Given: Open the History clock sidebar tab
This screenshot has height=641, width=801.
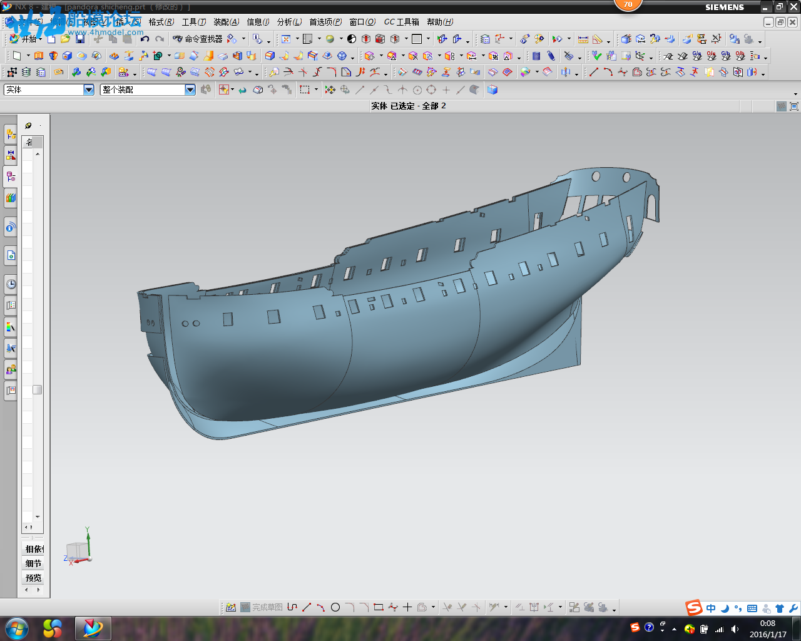Looking at the screenshot, I should [11, 284].
